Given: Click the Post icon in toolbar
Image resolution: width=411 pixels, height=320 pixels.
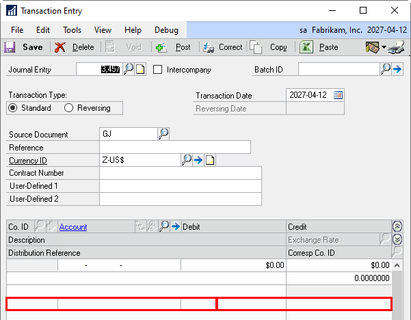Looking at the screenshot, I should (x=161, y=47).
